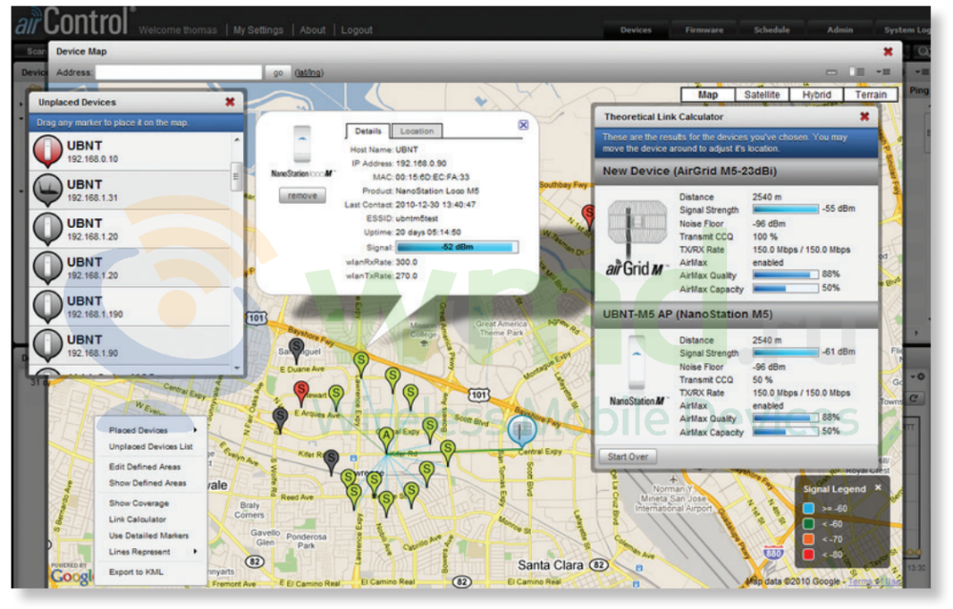This screenshot has height=609, width=953.
Task: Click the Google logo on the map
Action: (x=71, y=576)
